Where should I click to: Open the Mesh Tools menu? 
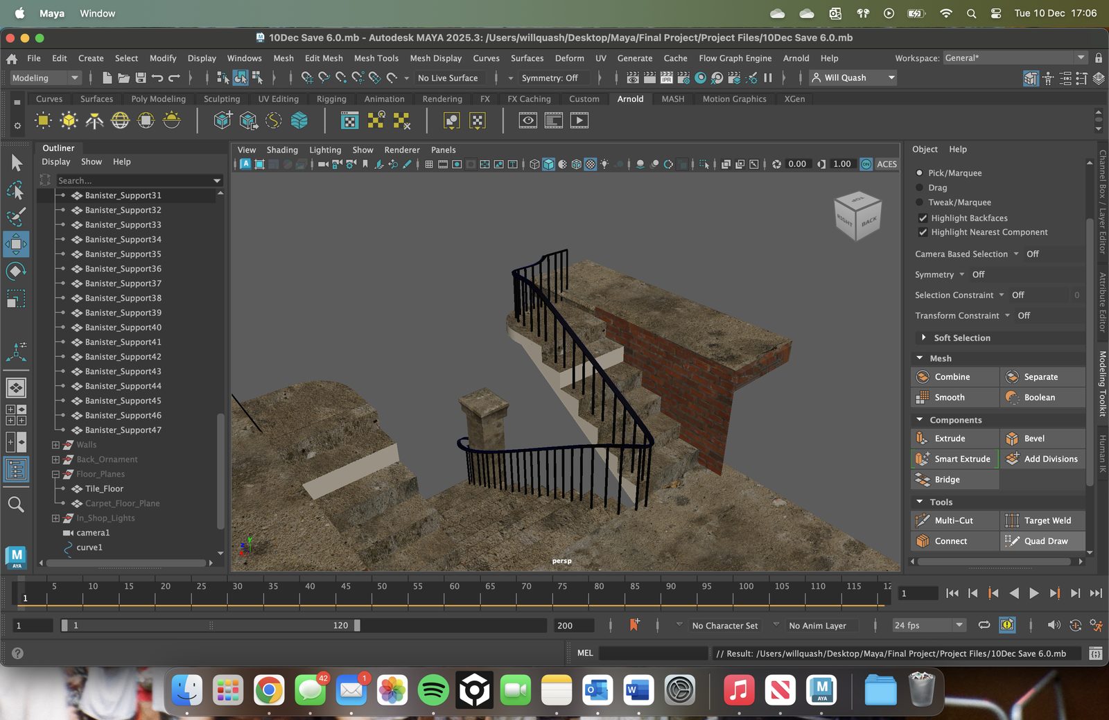(376, 58)
